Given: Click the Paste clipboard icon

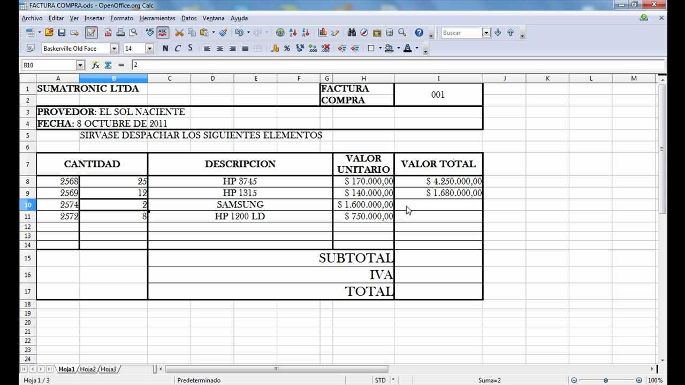Looking at the screenshot, I should [204, 33].
